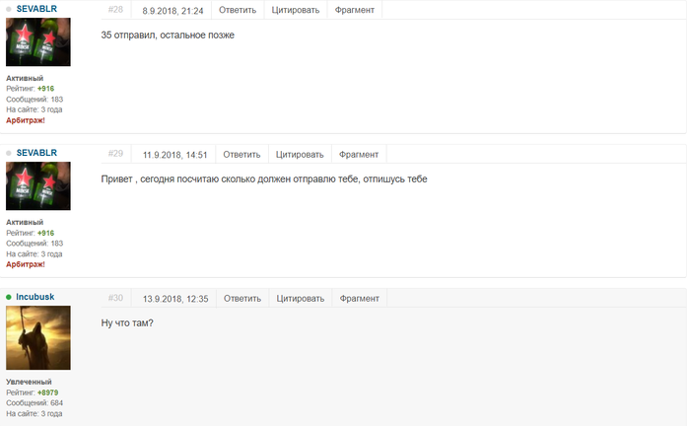Click "Активный" rank label in post #29

pyautogui.click(x=25, y=222)
